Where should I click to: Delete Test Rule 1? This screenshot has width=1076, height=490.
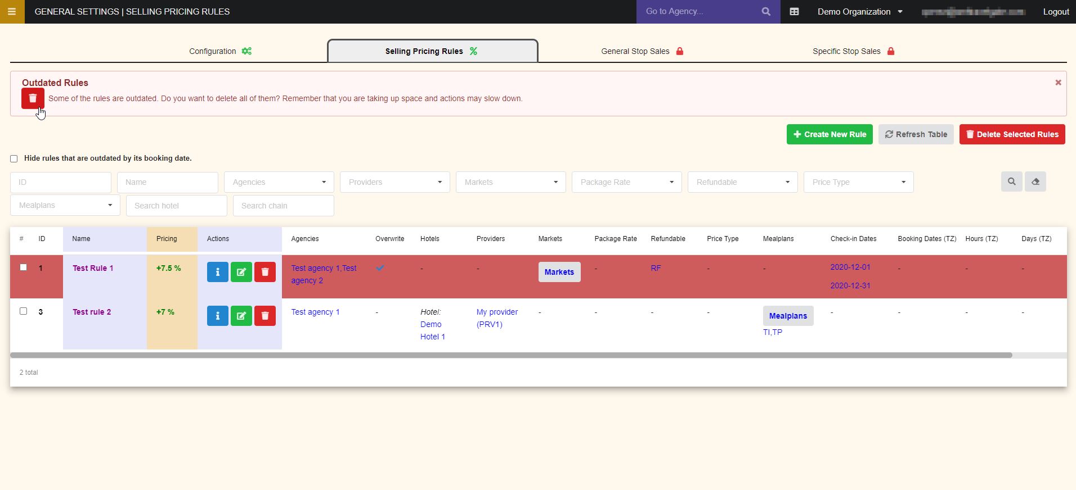[264, 272]
